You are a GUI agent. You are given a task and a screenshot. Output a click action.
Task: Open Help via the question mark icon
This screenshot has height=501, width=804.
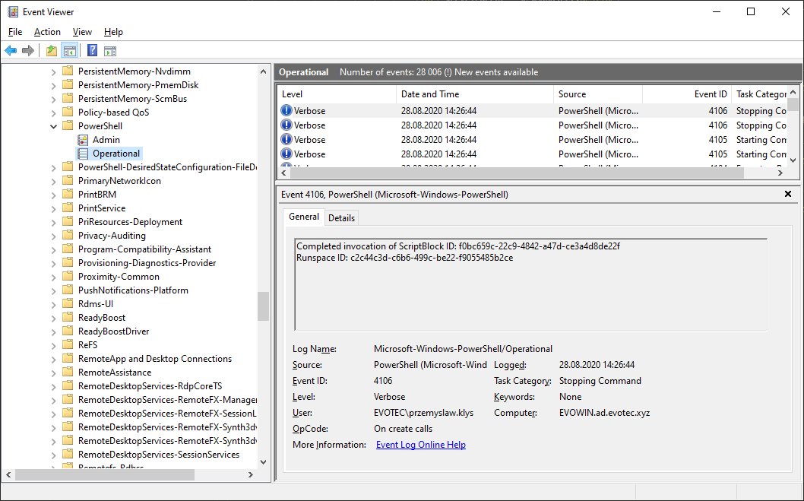[x=91, y=50]
